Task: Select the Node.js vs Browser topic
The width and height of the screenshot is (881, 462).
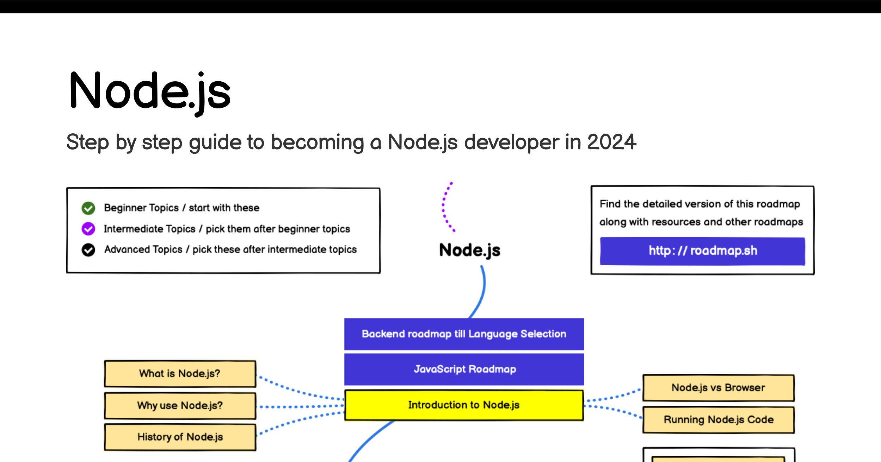Action: tap(719, 388)
